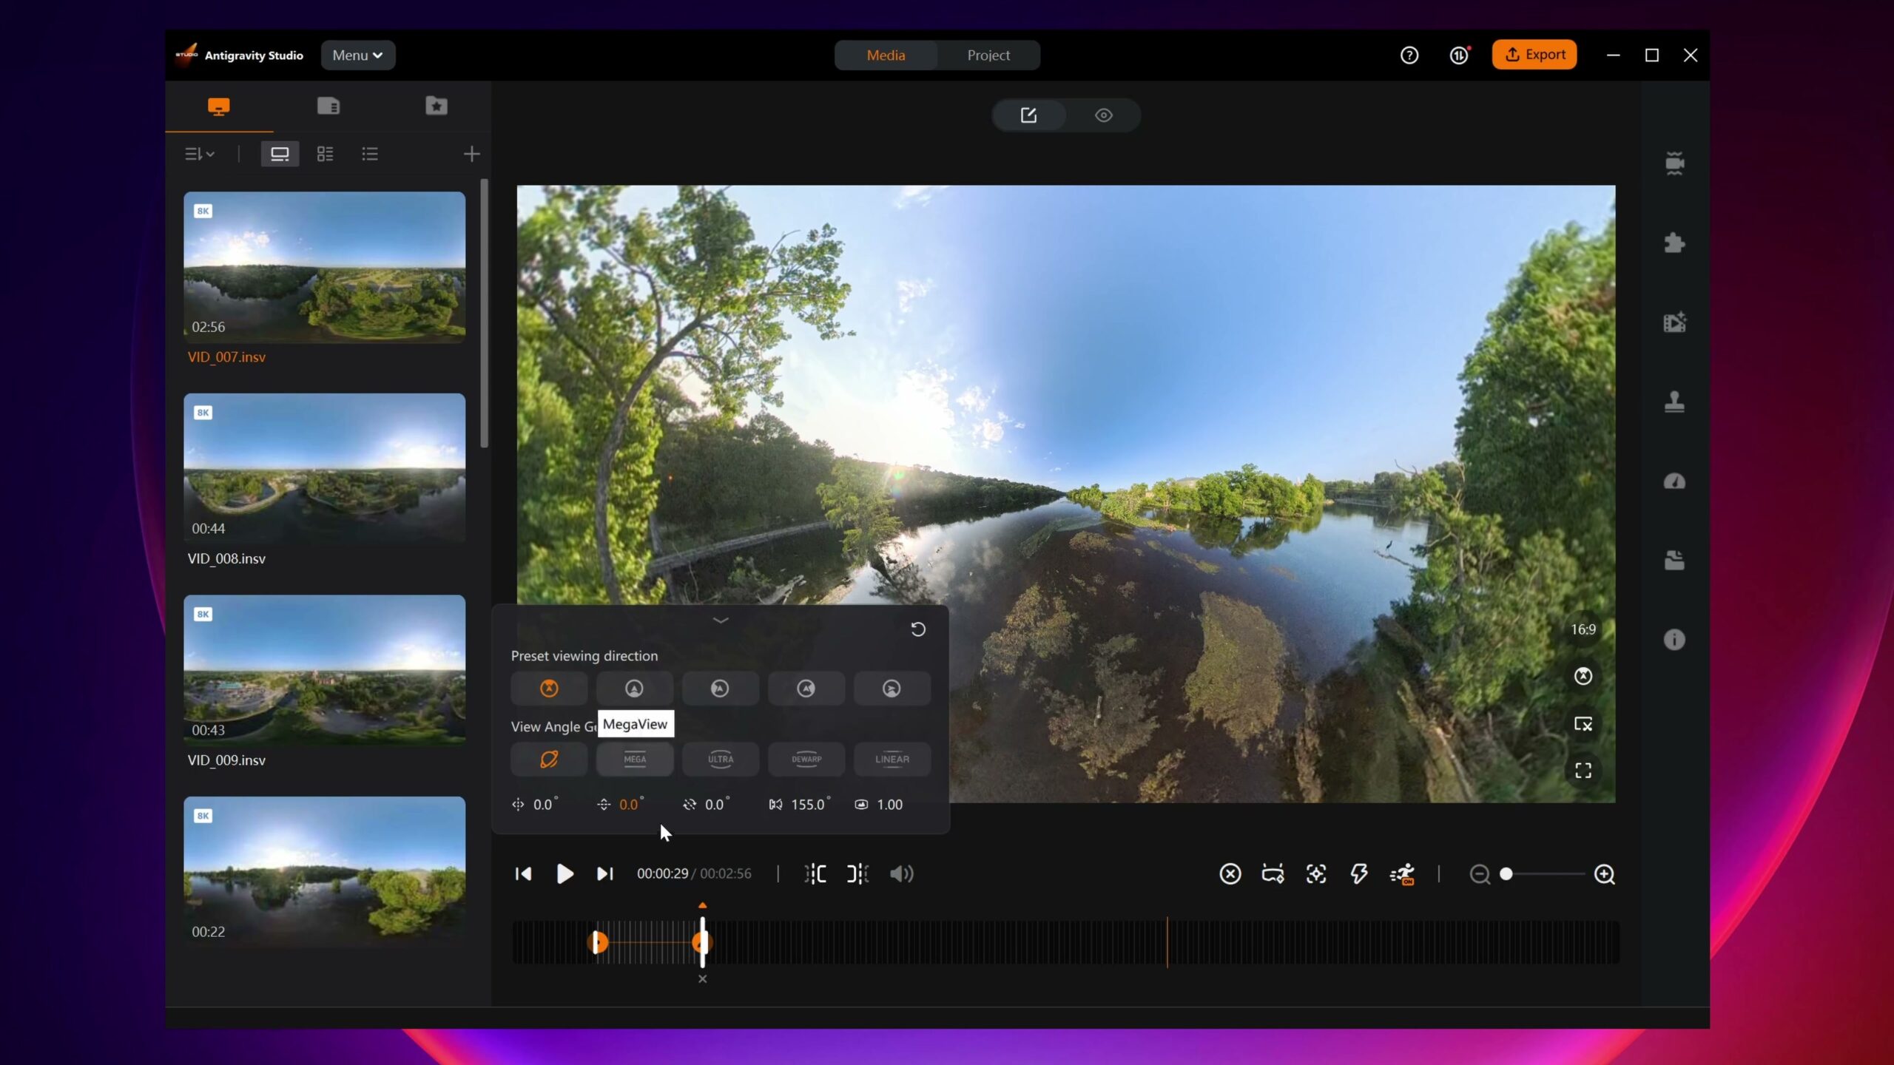Image resolution: width=1894 pixels, height=1065 pixels.
Task: Click the Export button
Action: tap(1534, 55)
